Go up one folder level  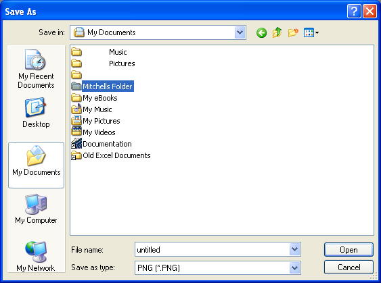click(277, 32)
